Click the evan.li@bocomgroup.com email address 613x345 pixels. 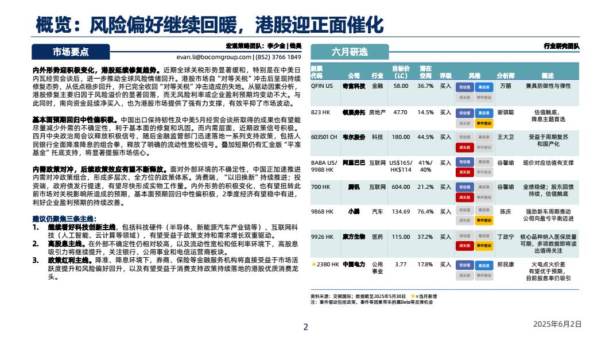pos(214,57)
